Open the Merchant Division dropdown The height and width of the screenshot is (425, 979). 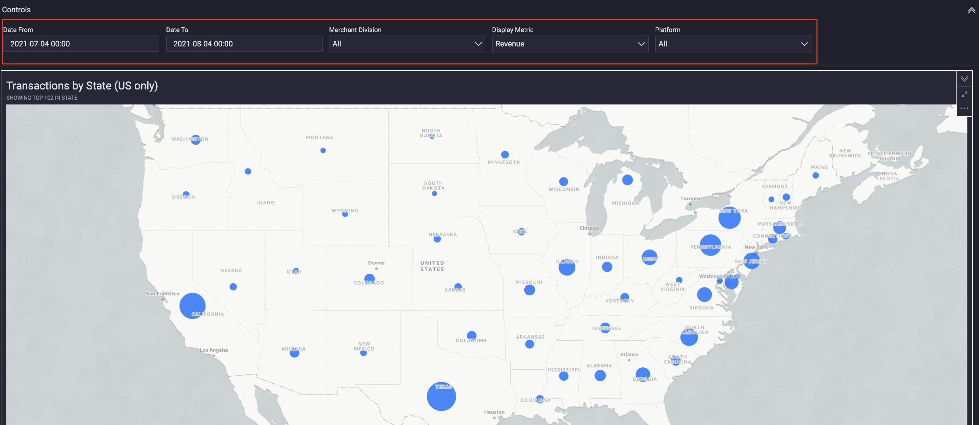(407, 44)
